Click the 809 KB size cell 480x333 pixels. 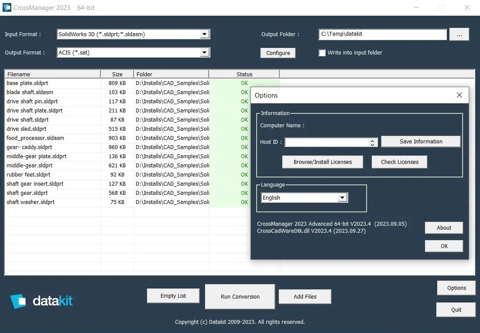pos(117,83)
